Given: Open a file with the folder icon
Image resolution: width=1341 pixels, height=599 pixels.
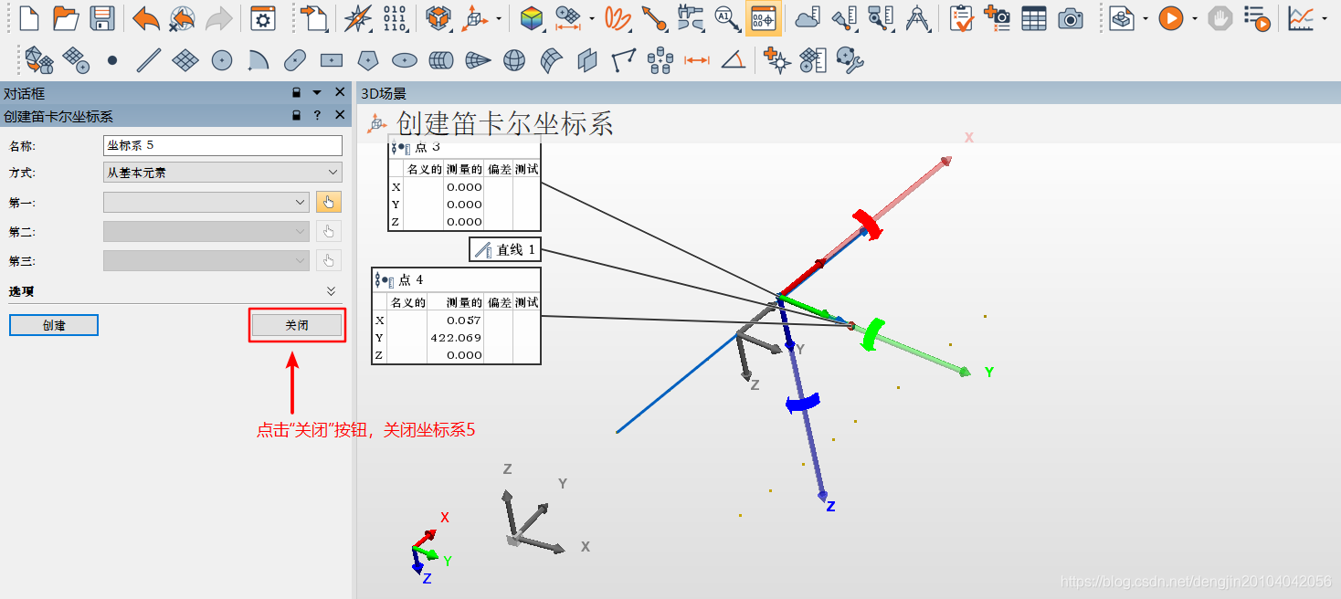Looking at the screenshot, I should (x=66, y=17).
